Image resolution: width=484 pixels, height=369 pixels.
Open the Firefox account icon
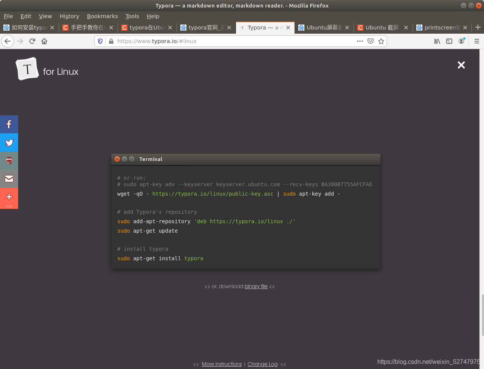click(461, 41)
